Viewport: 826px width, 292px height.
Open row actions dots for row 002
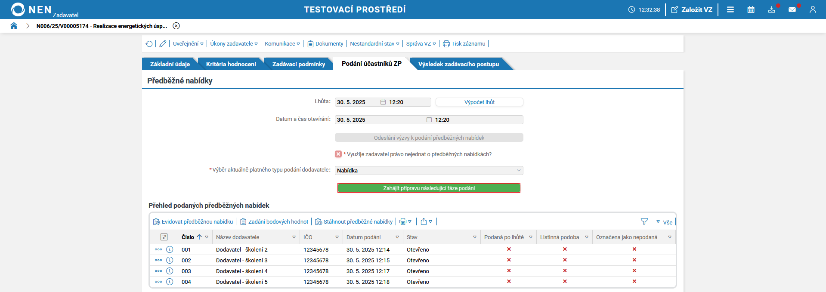coord(158,260)
